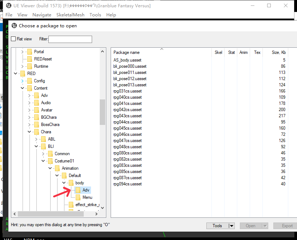Select the BGChara folder icon
This screenshot has width=297, height=240.
tap(36, 117)
